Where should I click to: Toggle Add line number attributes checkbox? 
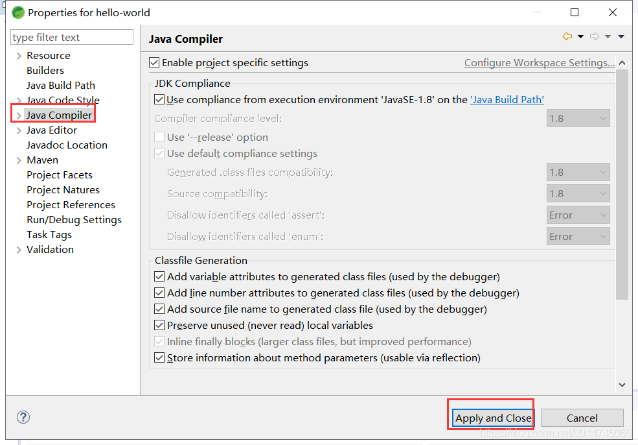[159, 293]
